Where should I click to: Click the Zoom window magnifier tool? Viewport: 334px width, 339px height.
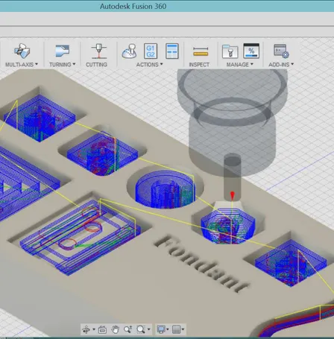click(141, 329)
